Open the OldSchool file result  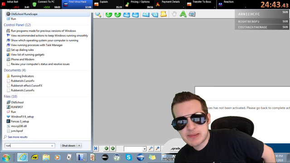tap(17, 102)
